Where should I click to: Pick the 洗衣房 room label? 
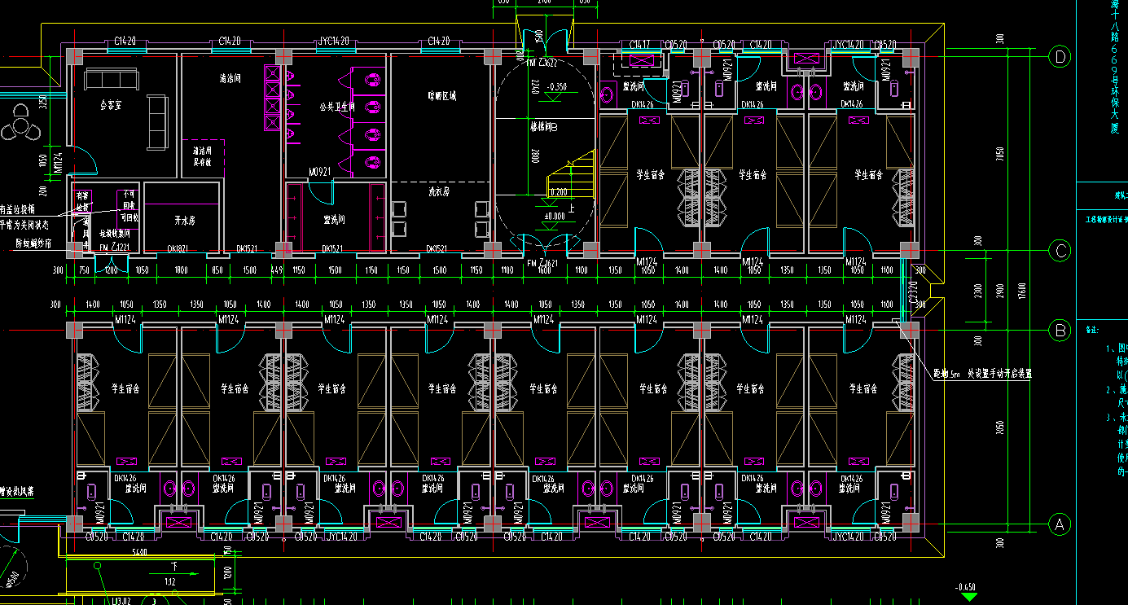click(x=440, y=192)
